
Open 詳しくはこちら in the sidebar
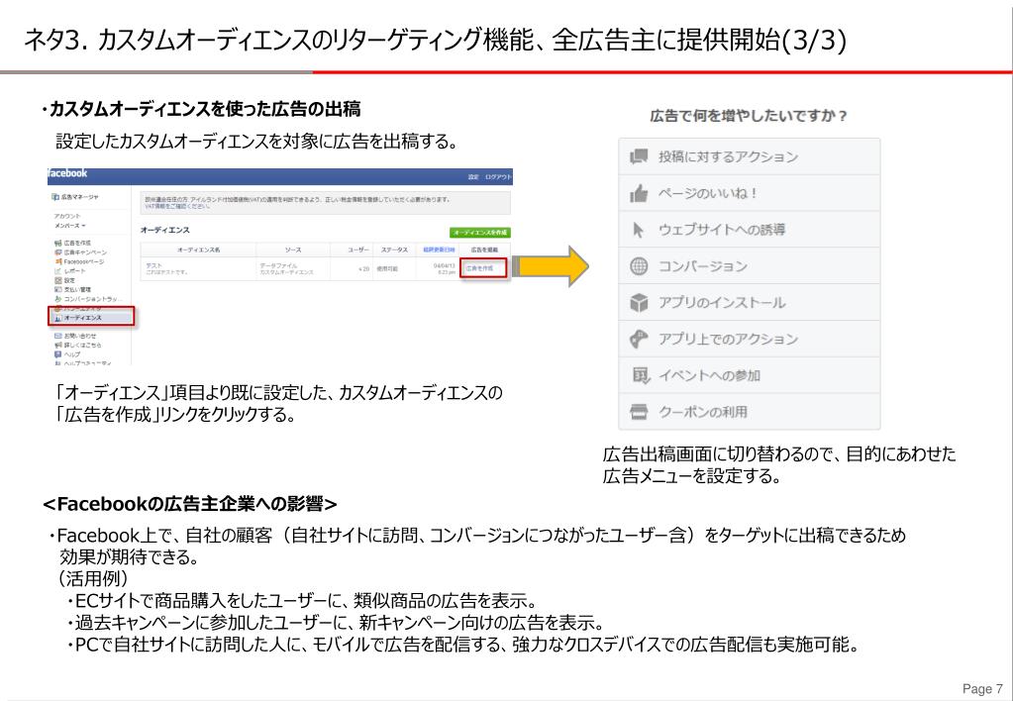tap(78, 345)
